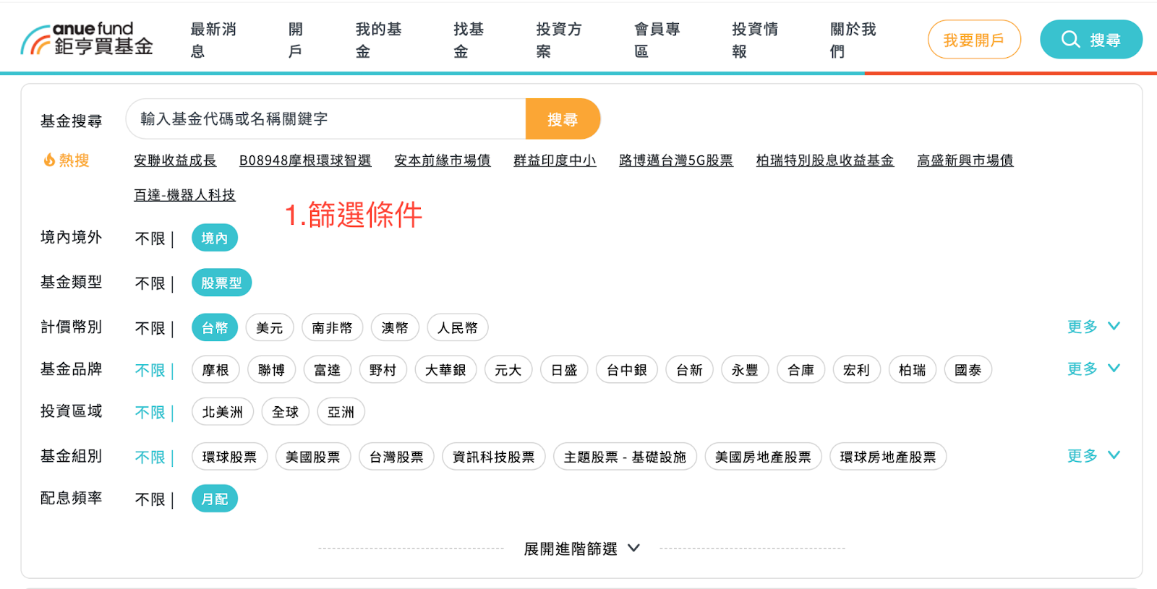1157x589 pixels.
Task: Toggle the 聯博 brand chip
Action: pyautogui.click(x=271, y=369)
